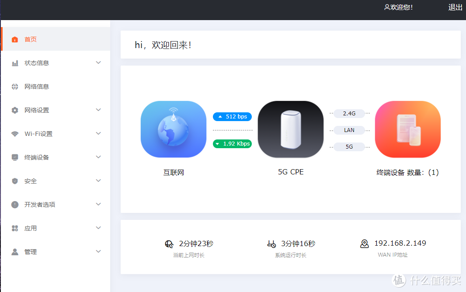Click the 开发者选项 exclamation icon
The width and height of the screenshot is (466, 292).
click(x=15, y=204)
